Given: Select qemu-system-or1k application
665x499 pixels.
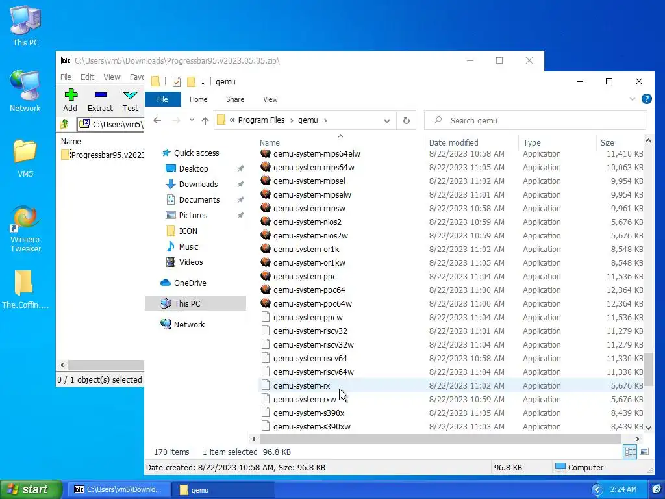Looking at the screenshot, I should pos(306,249).
